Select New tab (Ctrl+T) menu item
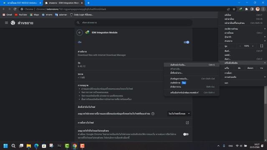The width and height of the screenshot is (267, 150). (243, 15)
